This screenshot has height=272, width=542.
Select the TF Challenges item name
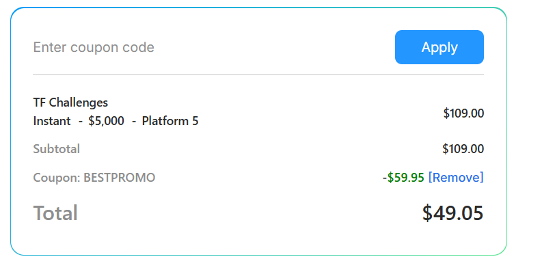pyautogui.click(x=70, y=103)
